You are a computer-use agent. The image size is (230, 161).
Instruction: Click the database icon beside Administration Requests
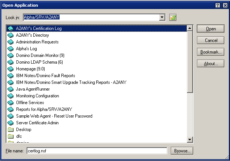(x=10, y=42)
